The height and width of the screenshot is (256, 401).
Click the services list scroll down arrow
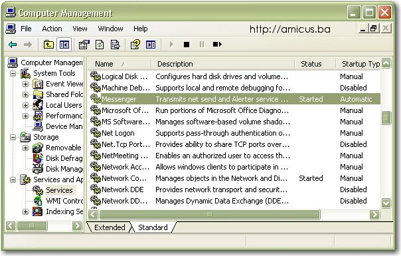[x=386, y=203]
